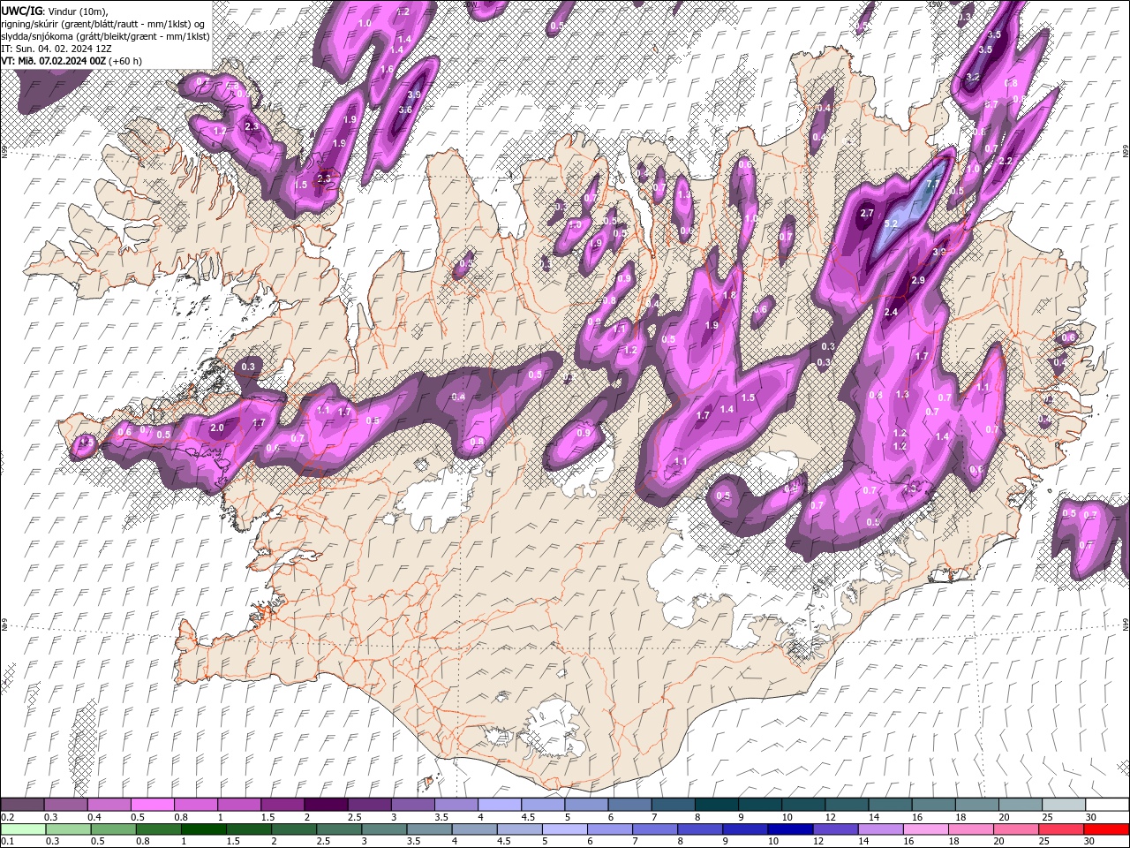Viewport: 1130px width, 848px height.
Task: Click the pale mint rain swatch labeled 0.1
Action: coord(22,829)
